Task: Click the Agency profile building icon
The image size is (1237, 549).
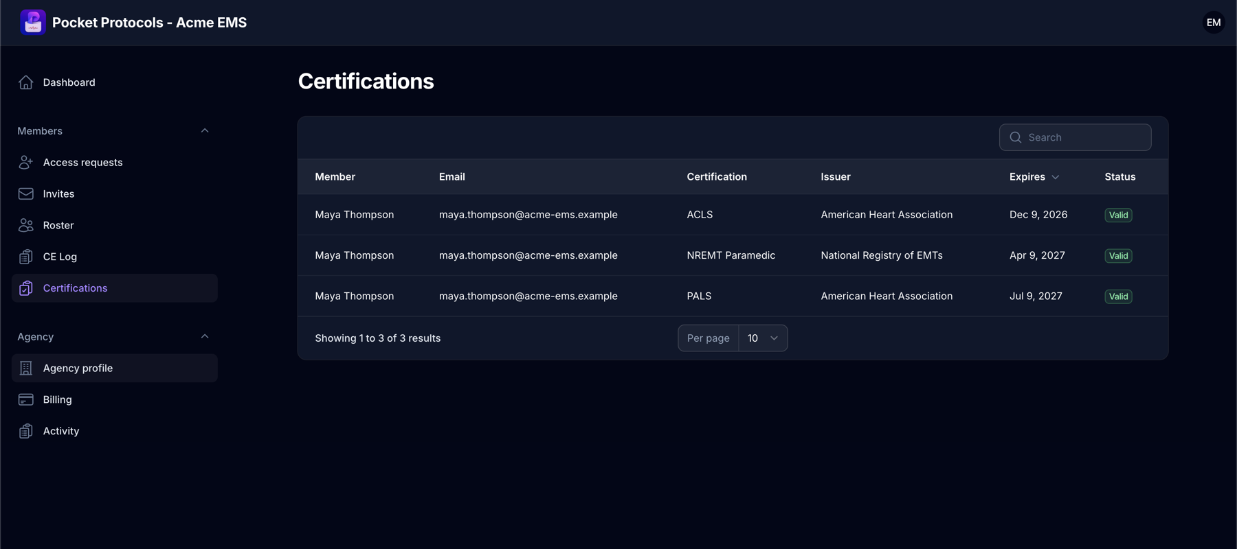Action: [26, 369]
